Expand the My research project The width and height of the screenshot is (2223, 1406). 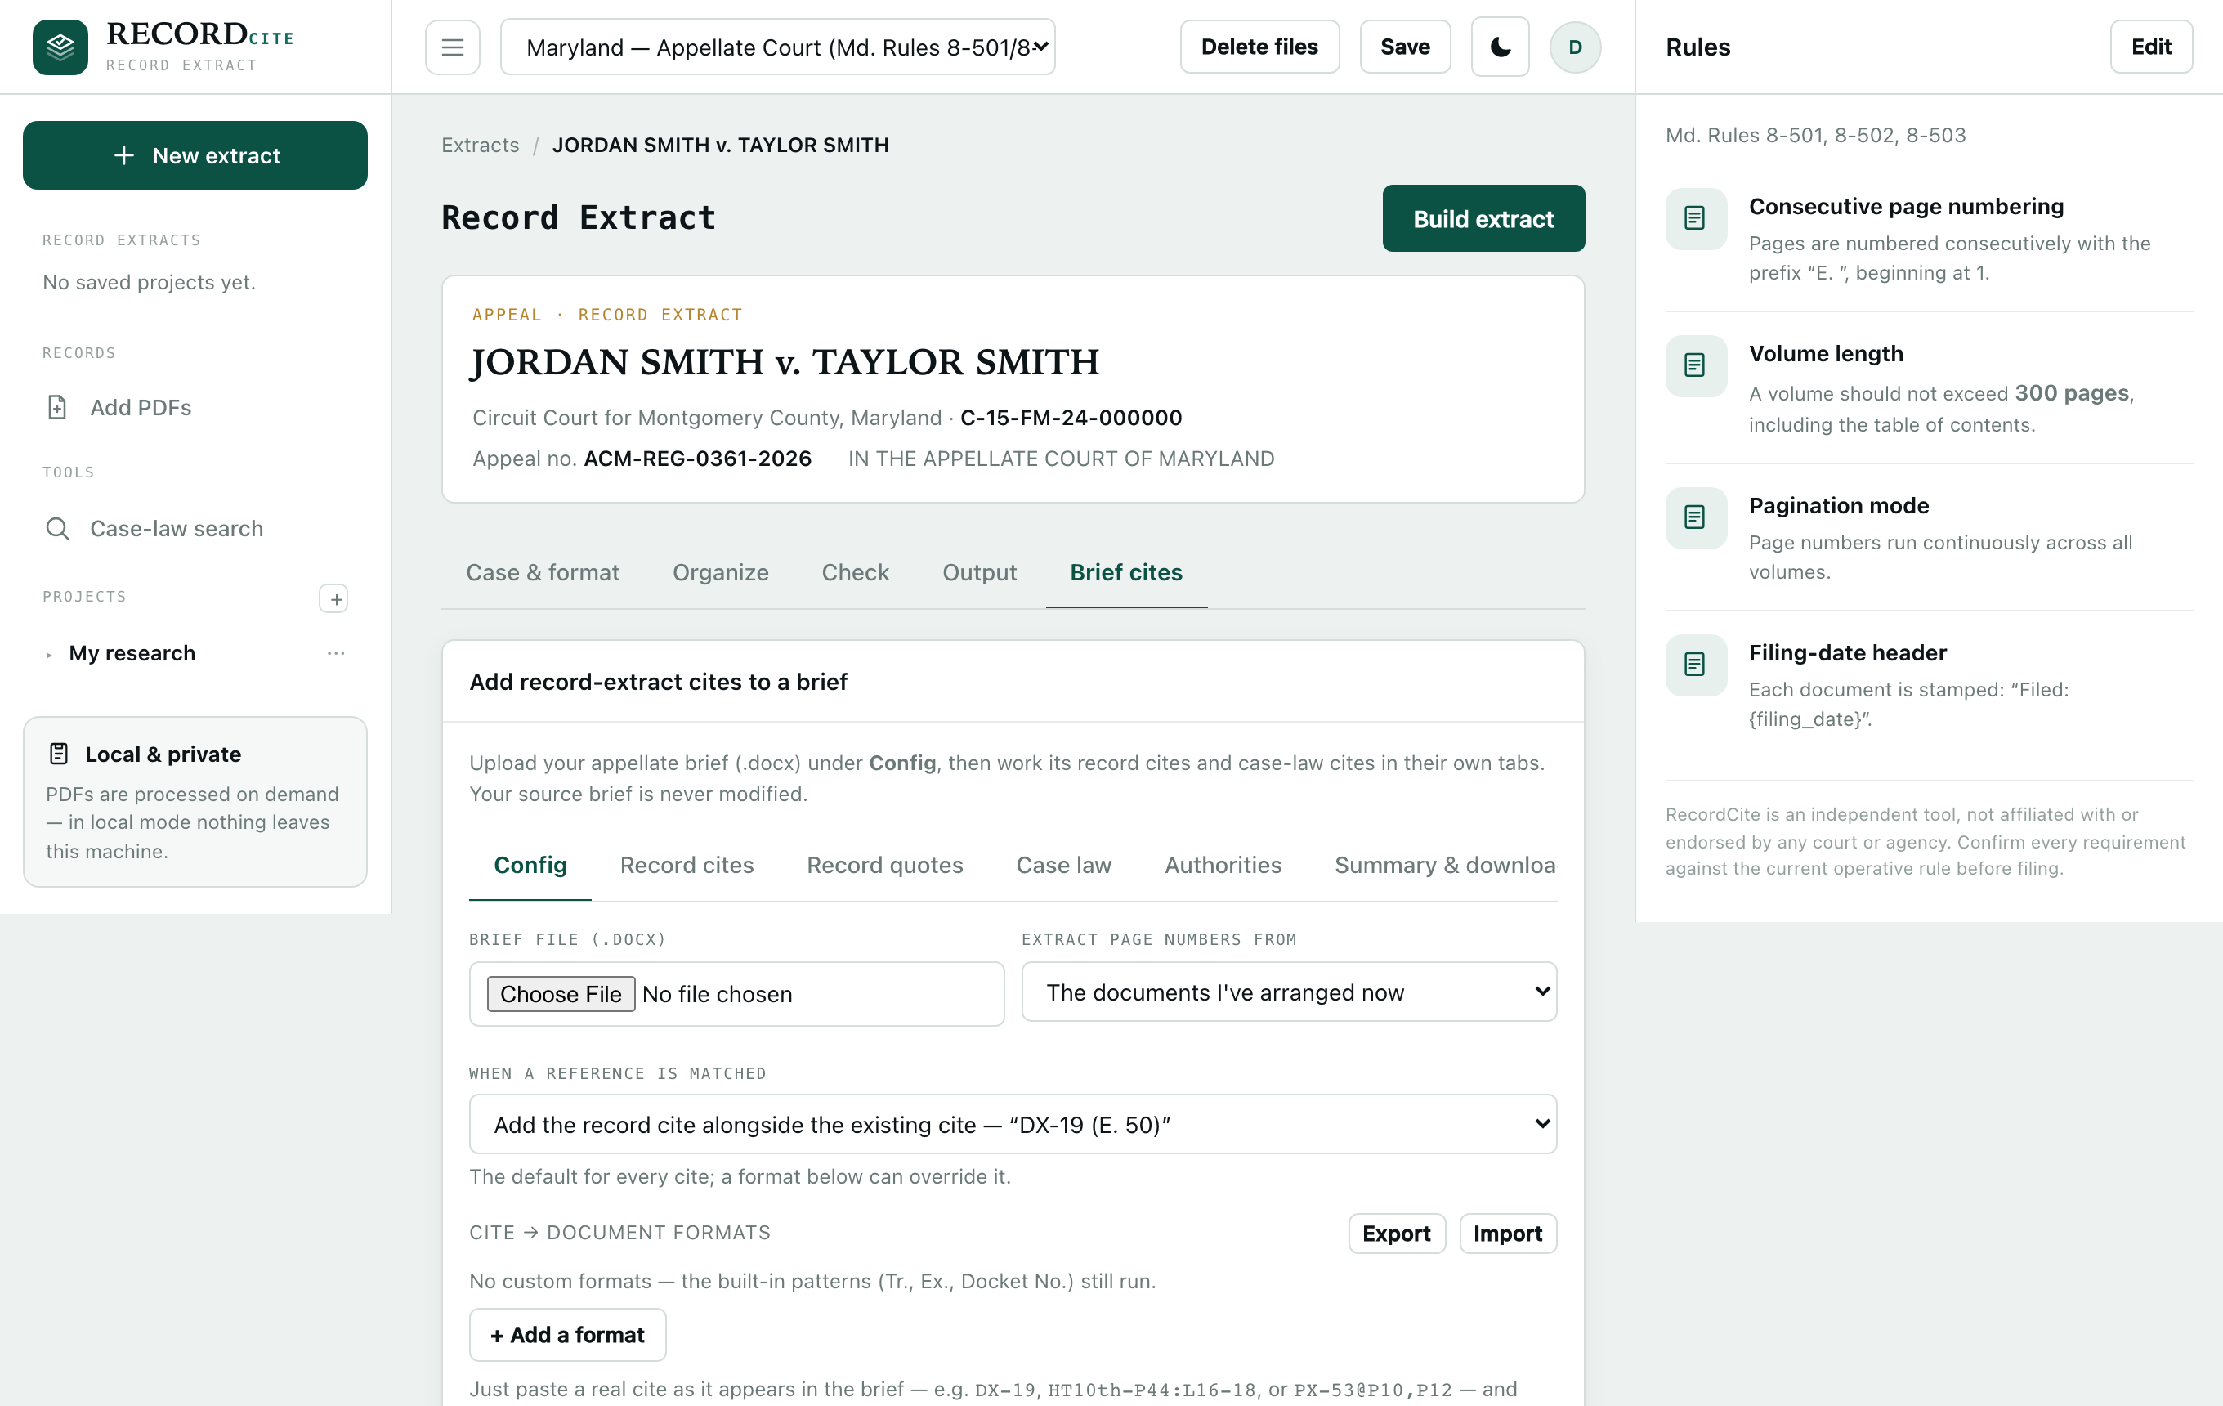click(x=49, y=655)
